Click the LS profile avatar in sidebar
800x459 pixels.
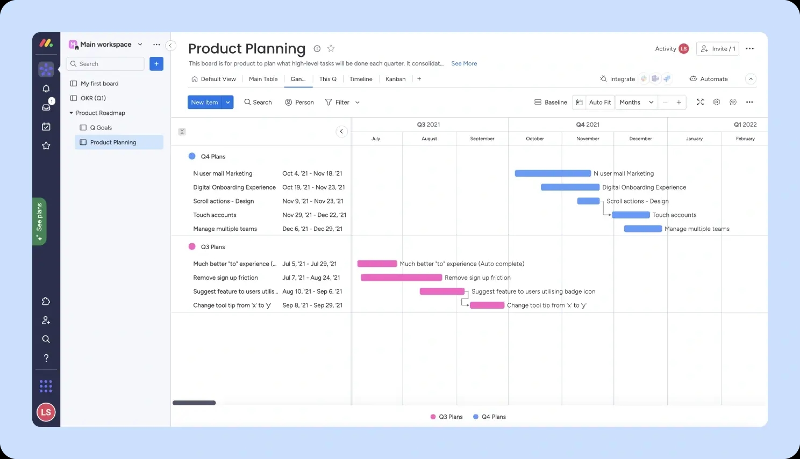pyautogui.click(x=46, y=412)
